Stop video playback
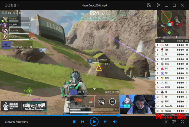Viewport: 189px width, 127px height. coord(74,122)
